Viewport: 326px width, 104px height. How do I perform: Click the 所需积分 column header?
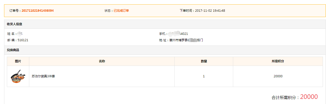(278, 61)
